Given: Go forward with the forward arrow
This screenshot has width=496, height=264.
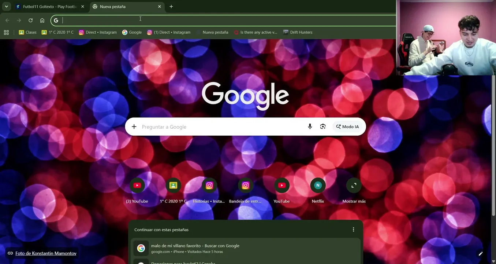Looking at the screenshot, I should pyautogui.click(x=19, y=21).
